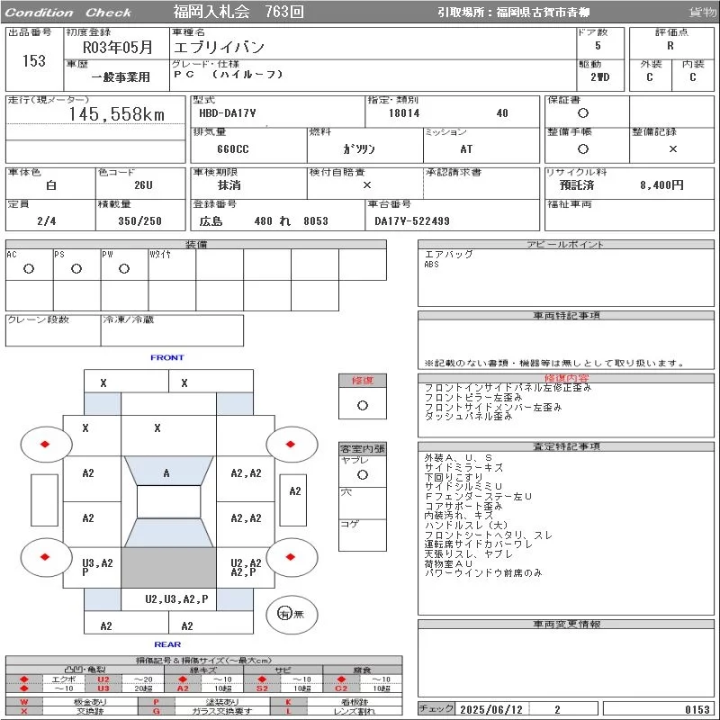
Task: Click the repair line ダッシュパネル歪み
Action: click(468, 417)
